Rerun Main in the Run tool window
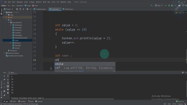187x105 pixels. [x=4, y=76]
